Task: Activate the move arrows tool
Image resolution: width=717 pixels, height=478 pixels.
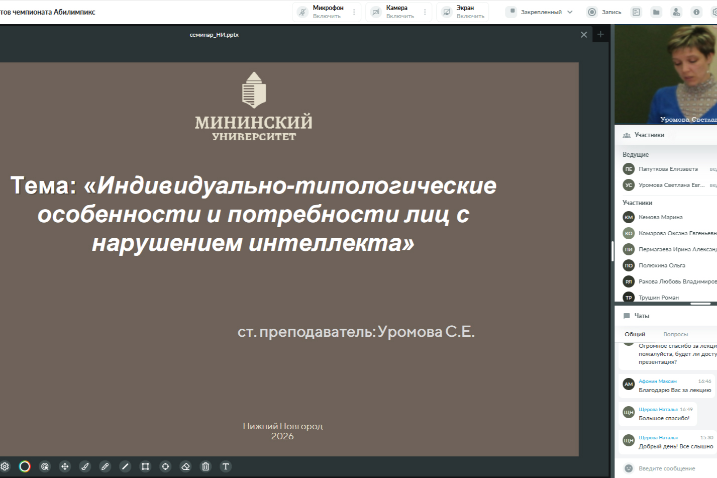Action: (x=65, y=466)
